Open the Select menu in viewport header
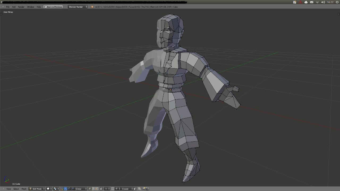The height and width of the screenshot is (191, 340). [x=16, y=189]
